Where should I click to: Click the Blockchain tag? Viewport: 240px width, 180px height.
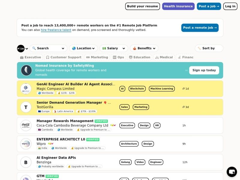(137, 88)
